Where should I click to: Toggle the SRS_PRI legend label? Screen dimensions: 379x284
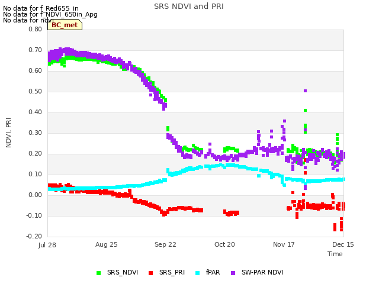(172, 272)
